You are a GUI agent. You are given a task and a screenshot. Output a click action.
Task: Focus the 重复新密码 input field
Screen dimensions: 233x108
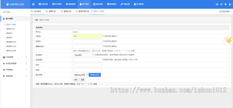click(88, 46)
